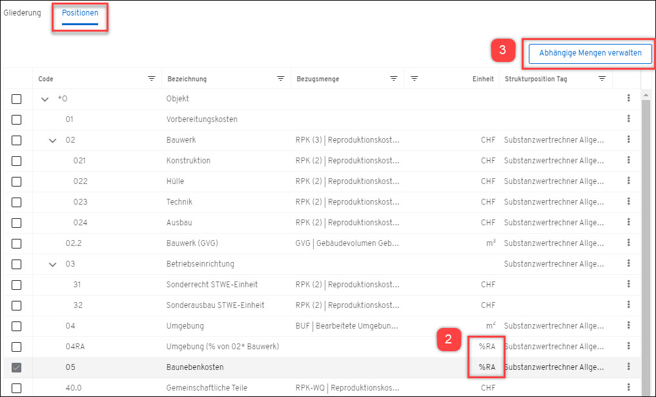Open three-dot menu for Objekt row
The width and height of the screenshot is (656, 397).
tap(628, 98)
